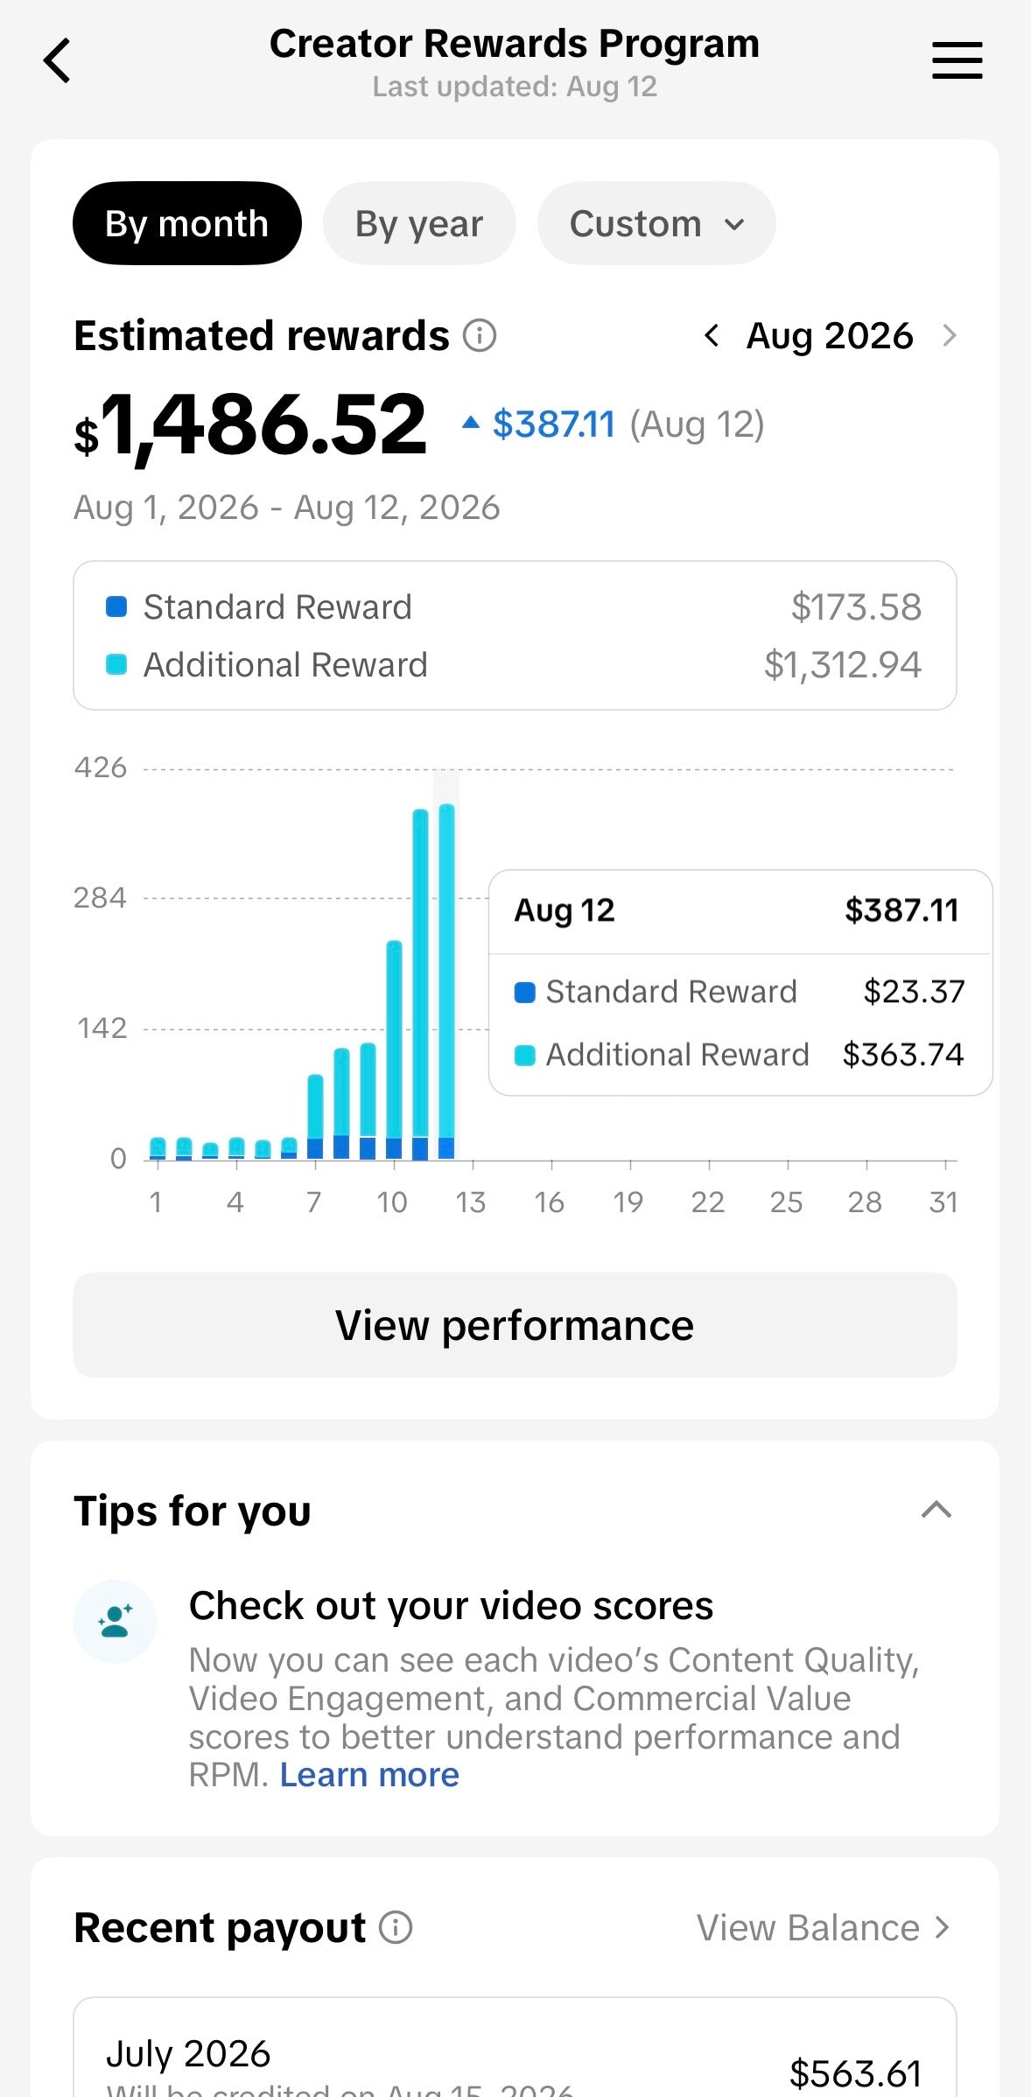Image resolution: width=1031 pixels, height=2097 pixels.
Task: Go to previous month arrow
Action: point(712,335)
